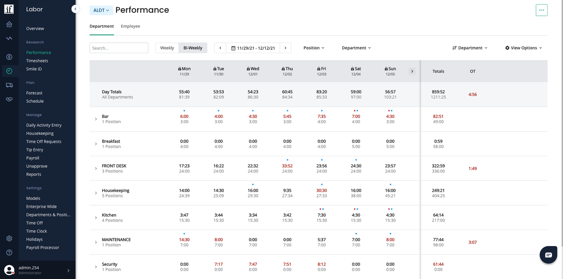The width and height of the screenshot is (563, 279).
Task: Click the home icon in left rail
Action: [x=9, y=24]
